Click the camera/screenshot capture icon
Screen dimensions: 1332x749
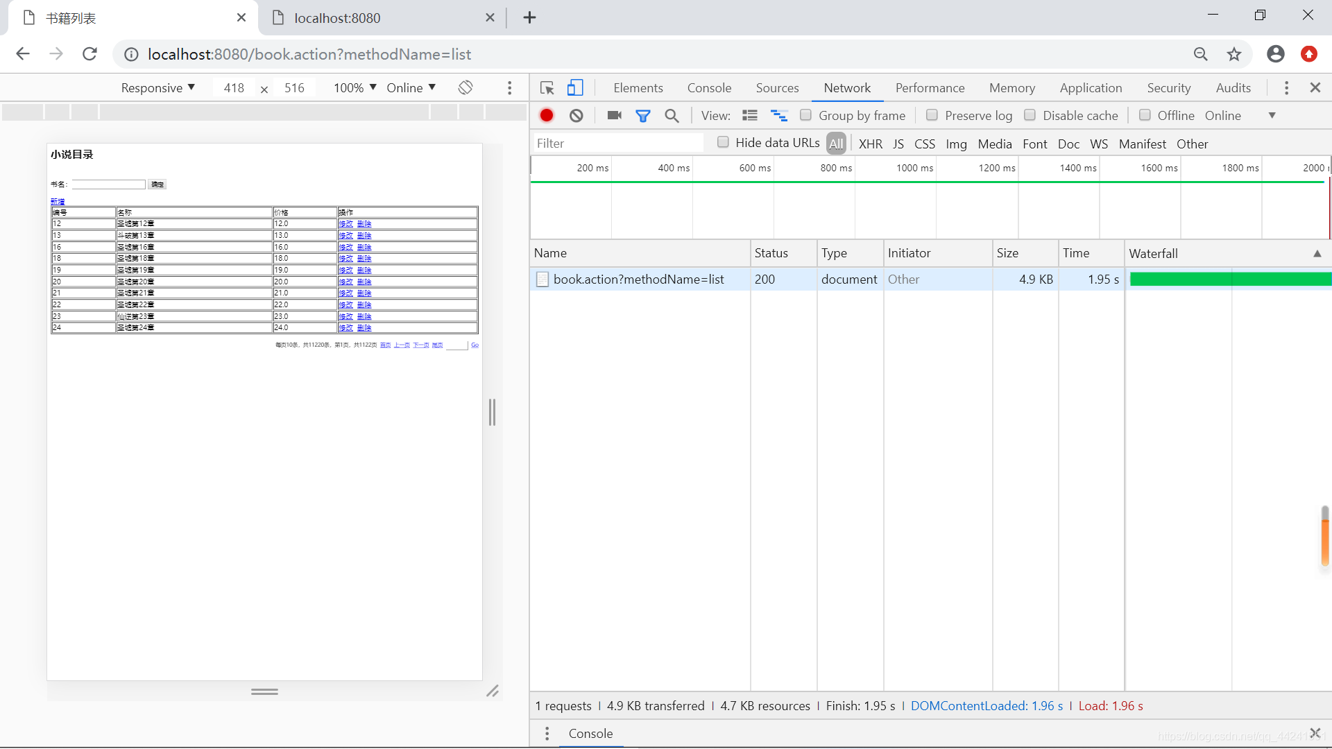(x=615, y=115)
